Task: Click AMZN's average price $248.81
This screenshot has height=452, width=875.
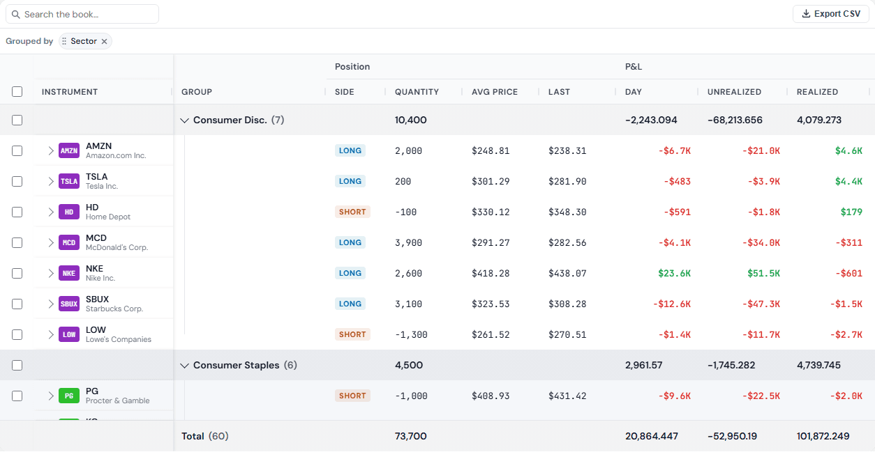Action: tap(491, 150)
